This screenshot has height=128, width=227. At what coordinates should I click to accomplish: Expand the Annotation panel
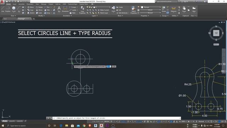click(67, 16)
